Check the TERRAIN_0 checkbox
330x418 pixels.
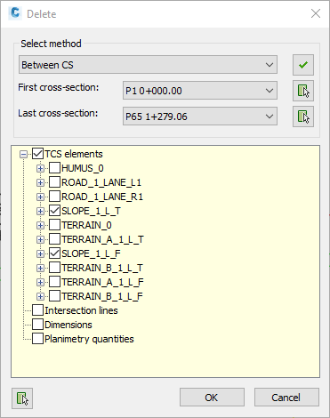(54, 225)
